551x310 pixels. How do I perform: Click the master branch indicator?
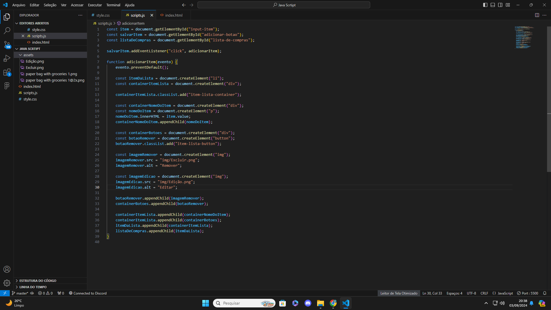20,293
